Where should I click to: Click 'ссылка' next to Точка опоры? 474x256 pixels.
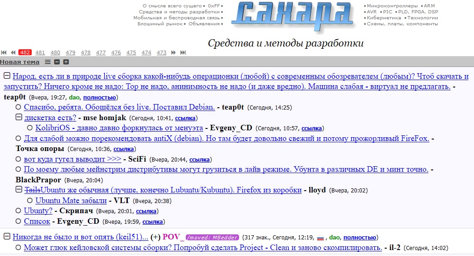tap(124, 149)
